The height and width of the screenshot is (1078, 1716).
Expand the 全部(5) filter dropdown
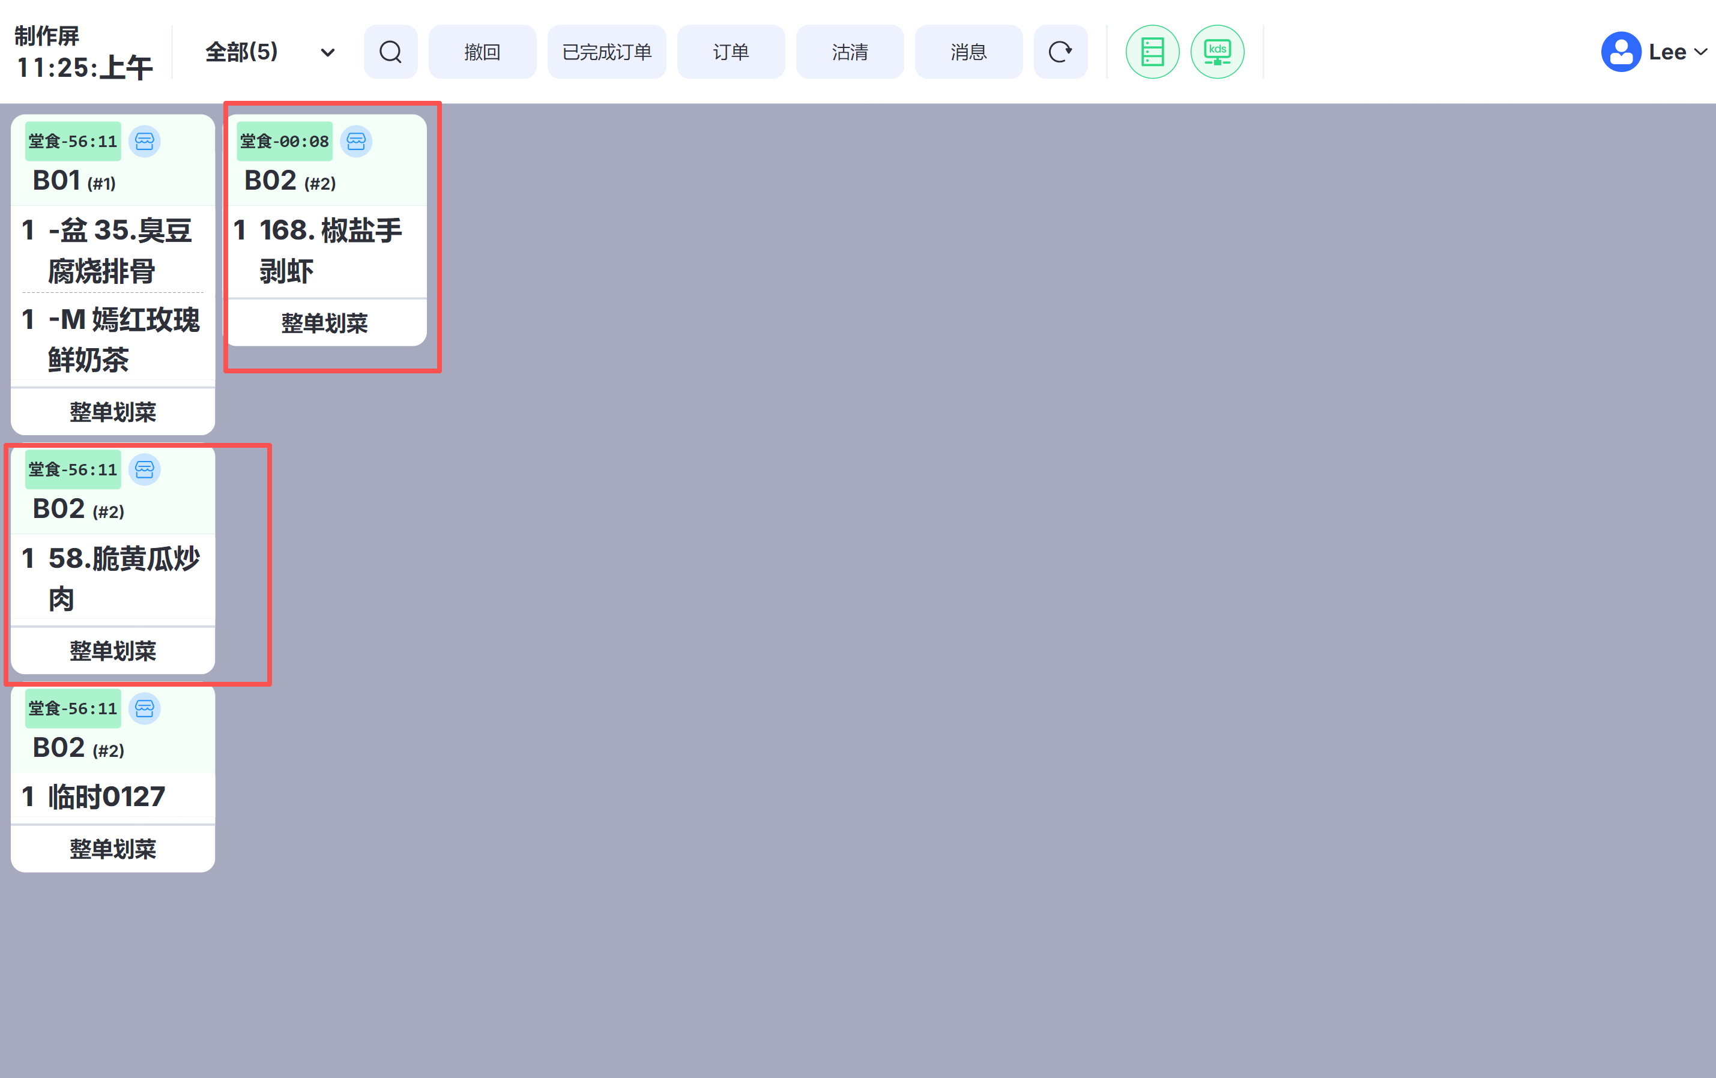click(327, 52)
